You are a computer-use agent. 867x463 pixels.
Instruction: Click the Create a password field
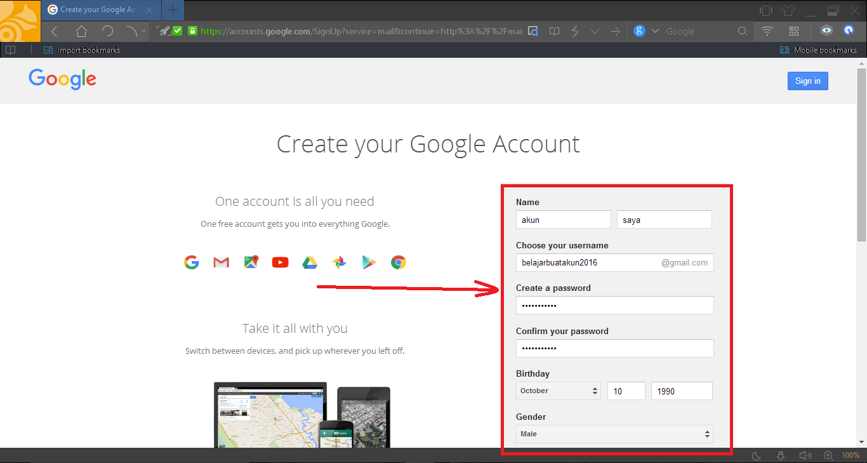(614, 305)
